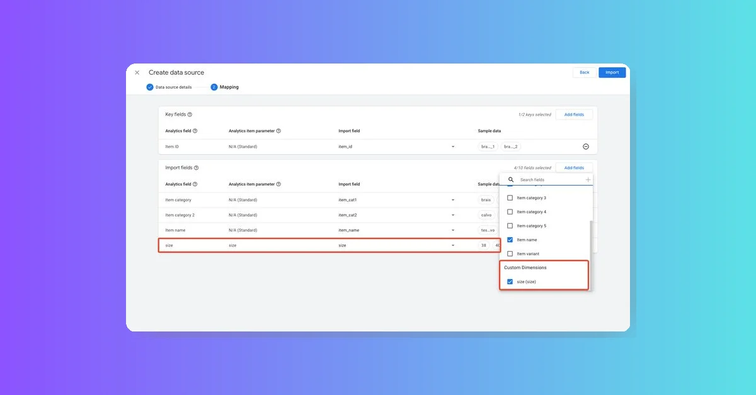Check the Item category 5 checkbox

510,226
